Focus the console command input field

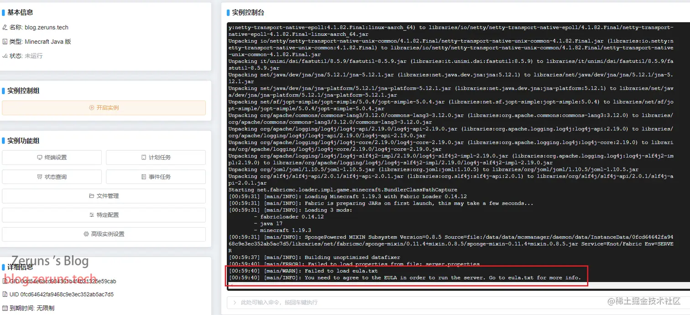pyautogui.click(x=458, y=302)
